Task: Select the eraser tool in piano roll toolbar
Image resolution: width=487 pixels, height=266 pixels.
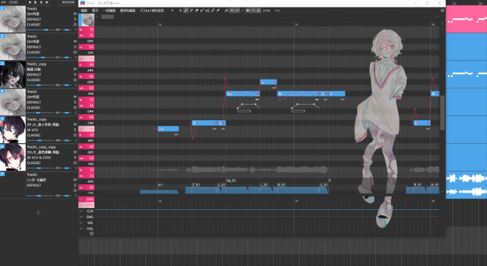Action: coord(196,11)
